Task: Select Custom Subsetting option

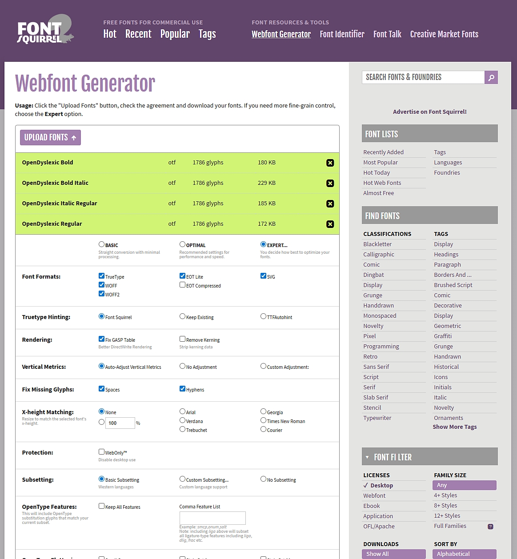Action: [x=182, y=479]
